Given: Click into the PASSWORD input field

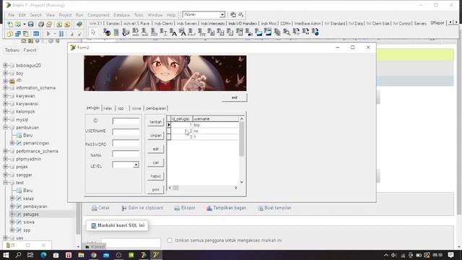Looking at the screenshot, I should tap(126, 144).
